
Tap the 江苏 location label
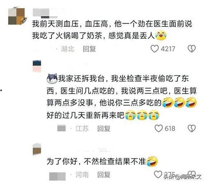82,129
